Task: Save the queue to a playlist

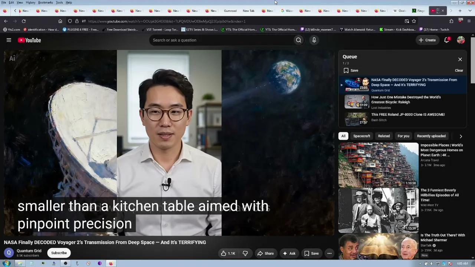Action: tap(351, 70)
